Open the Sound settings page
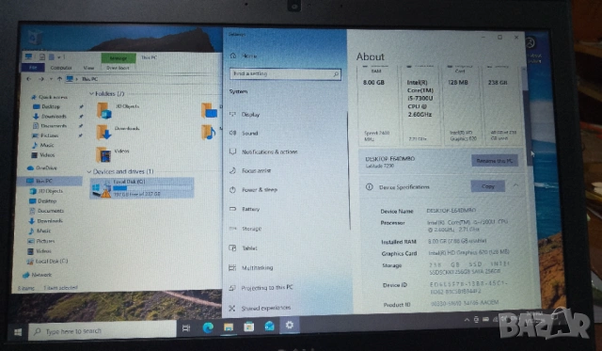This screenshot has height=351, width=602. click(x=249, y=134)
